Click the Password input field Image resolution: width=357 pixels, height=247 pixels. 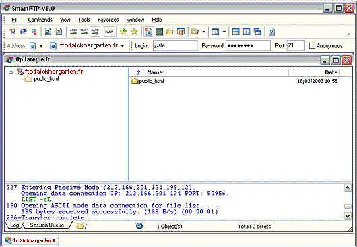(x=248, y=45)
